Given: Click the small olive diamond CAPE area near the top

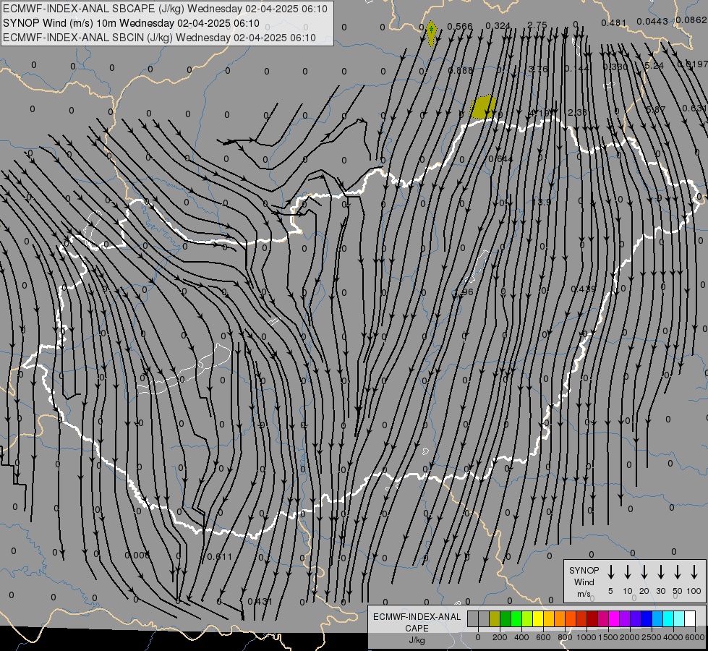Looking at the screenshot, I should 431,33.
